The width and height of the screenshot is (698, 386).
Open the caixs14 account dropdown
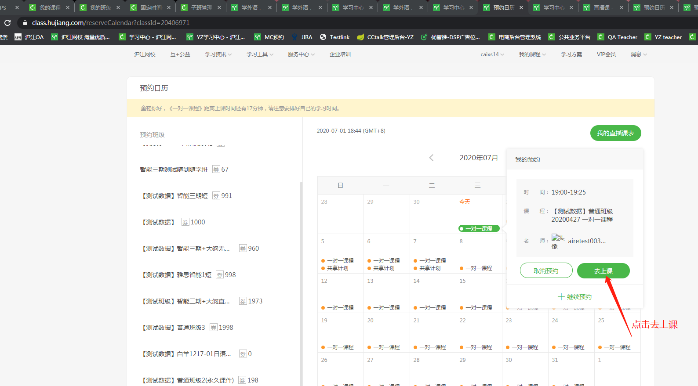pos(492,54)
